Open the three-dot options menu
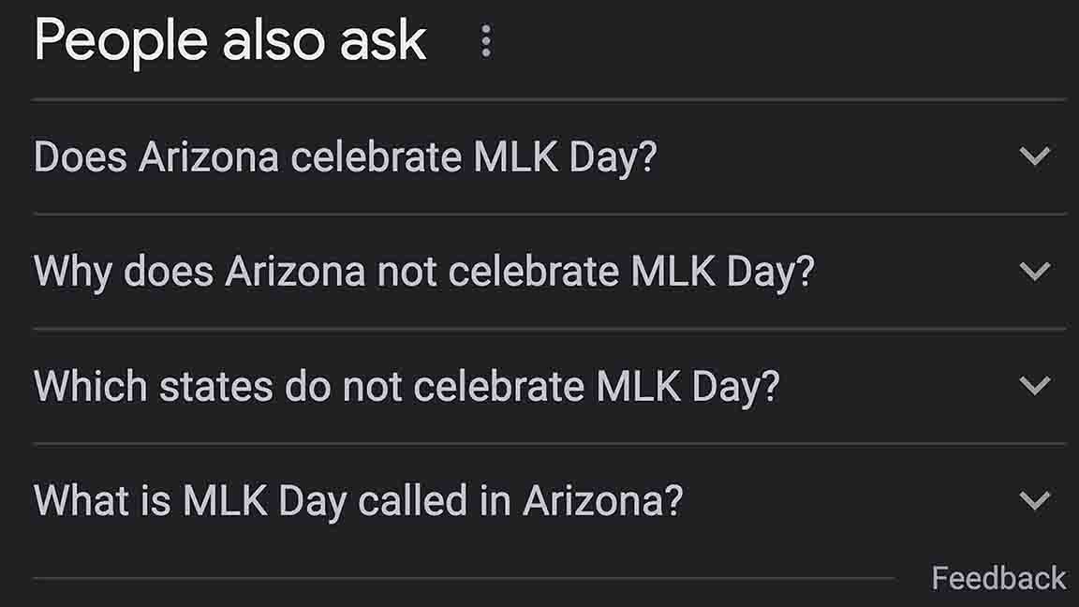1079x607 pixels. [x=485, y=41]
